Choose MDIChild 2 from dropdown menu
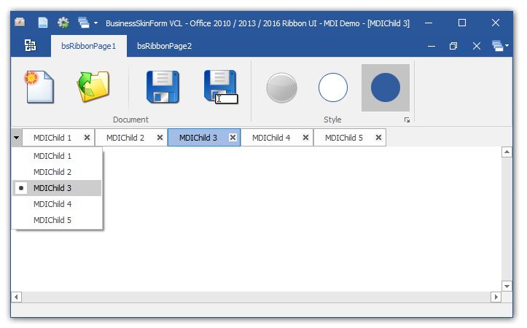Screen dimensions: 527x328 click(57, 172)
